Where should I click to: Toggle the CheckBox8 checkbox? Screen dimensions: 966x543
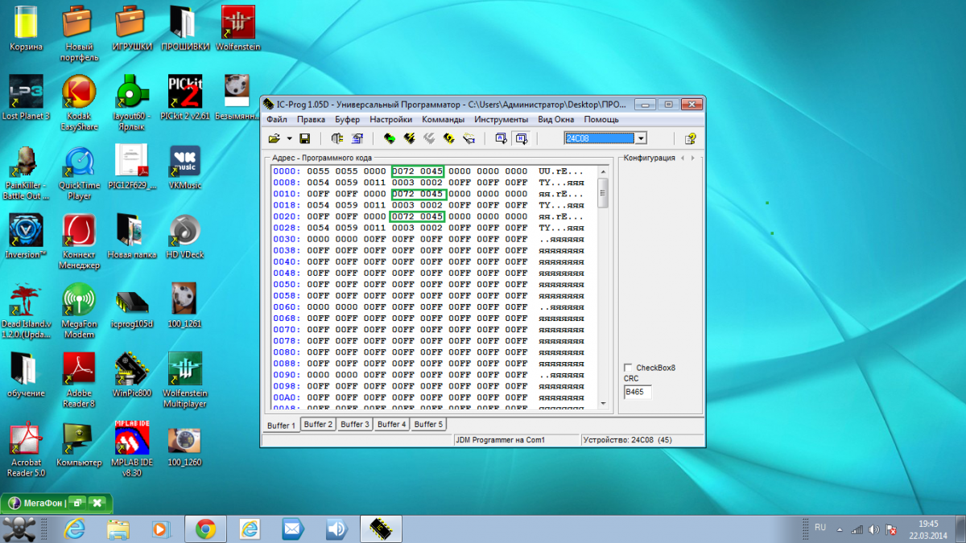(628, 368)
